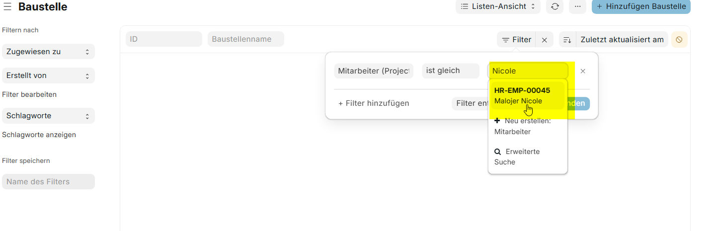The height and width of the screenshot is (231, 716).
Task: Click the orange circle-slash icon
Action: point(679,40)
